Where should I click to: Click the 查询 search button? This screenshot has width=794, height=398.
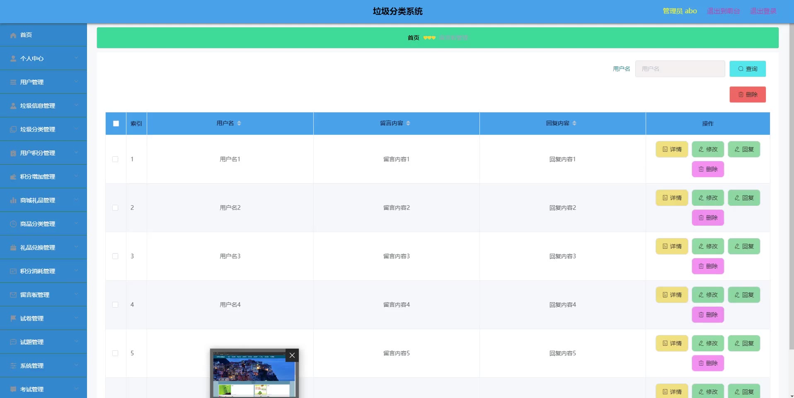[x=748, y=69]
